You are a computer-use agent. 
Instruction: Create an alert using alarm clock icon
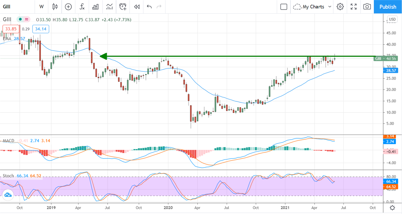(123, 7)
